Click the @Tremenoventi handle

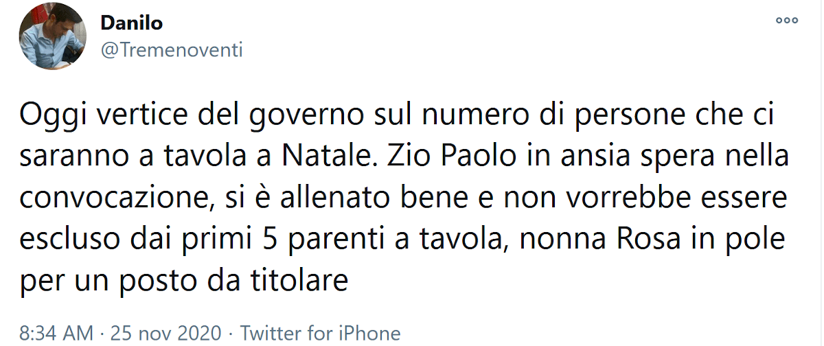click(x=172, y=50)
